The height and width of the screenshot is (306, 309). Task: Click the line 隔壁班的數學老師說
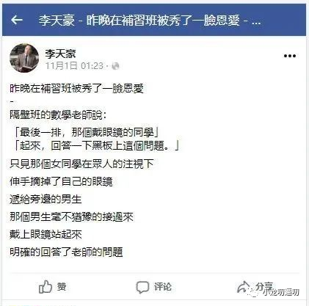58,114
